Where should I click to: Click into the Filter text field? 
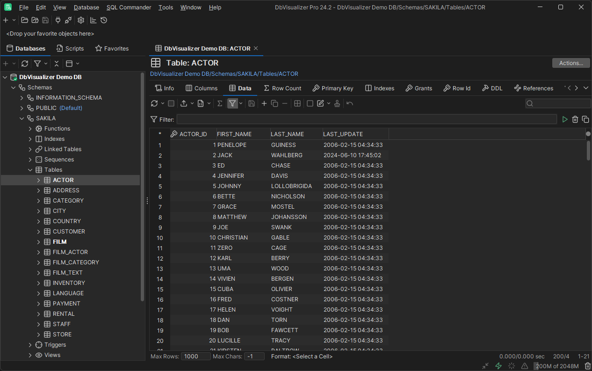[x=366, y=119]
